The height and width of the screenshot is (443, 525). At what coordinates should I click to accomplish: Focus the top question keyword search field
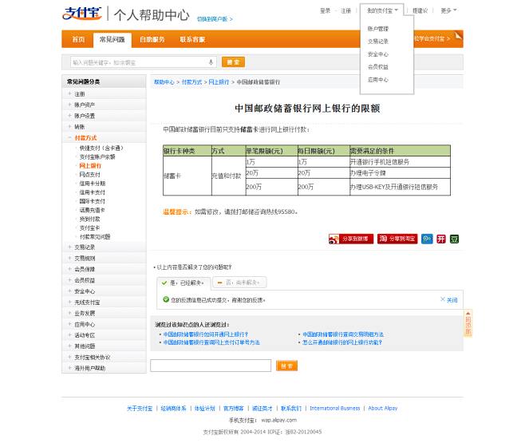144,62
